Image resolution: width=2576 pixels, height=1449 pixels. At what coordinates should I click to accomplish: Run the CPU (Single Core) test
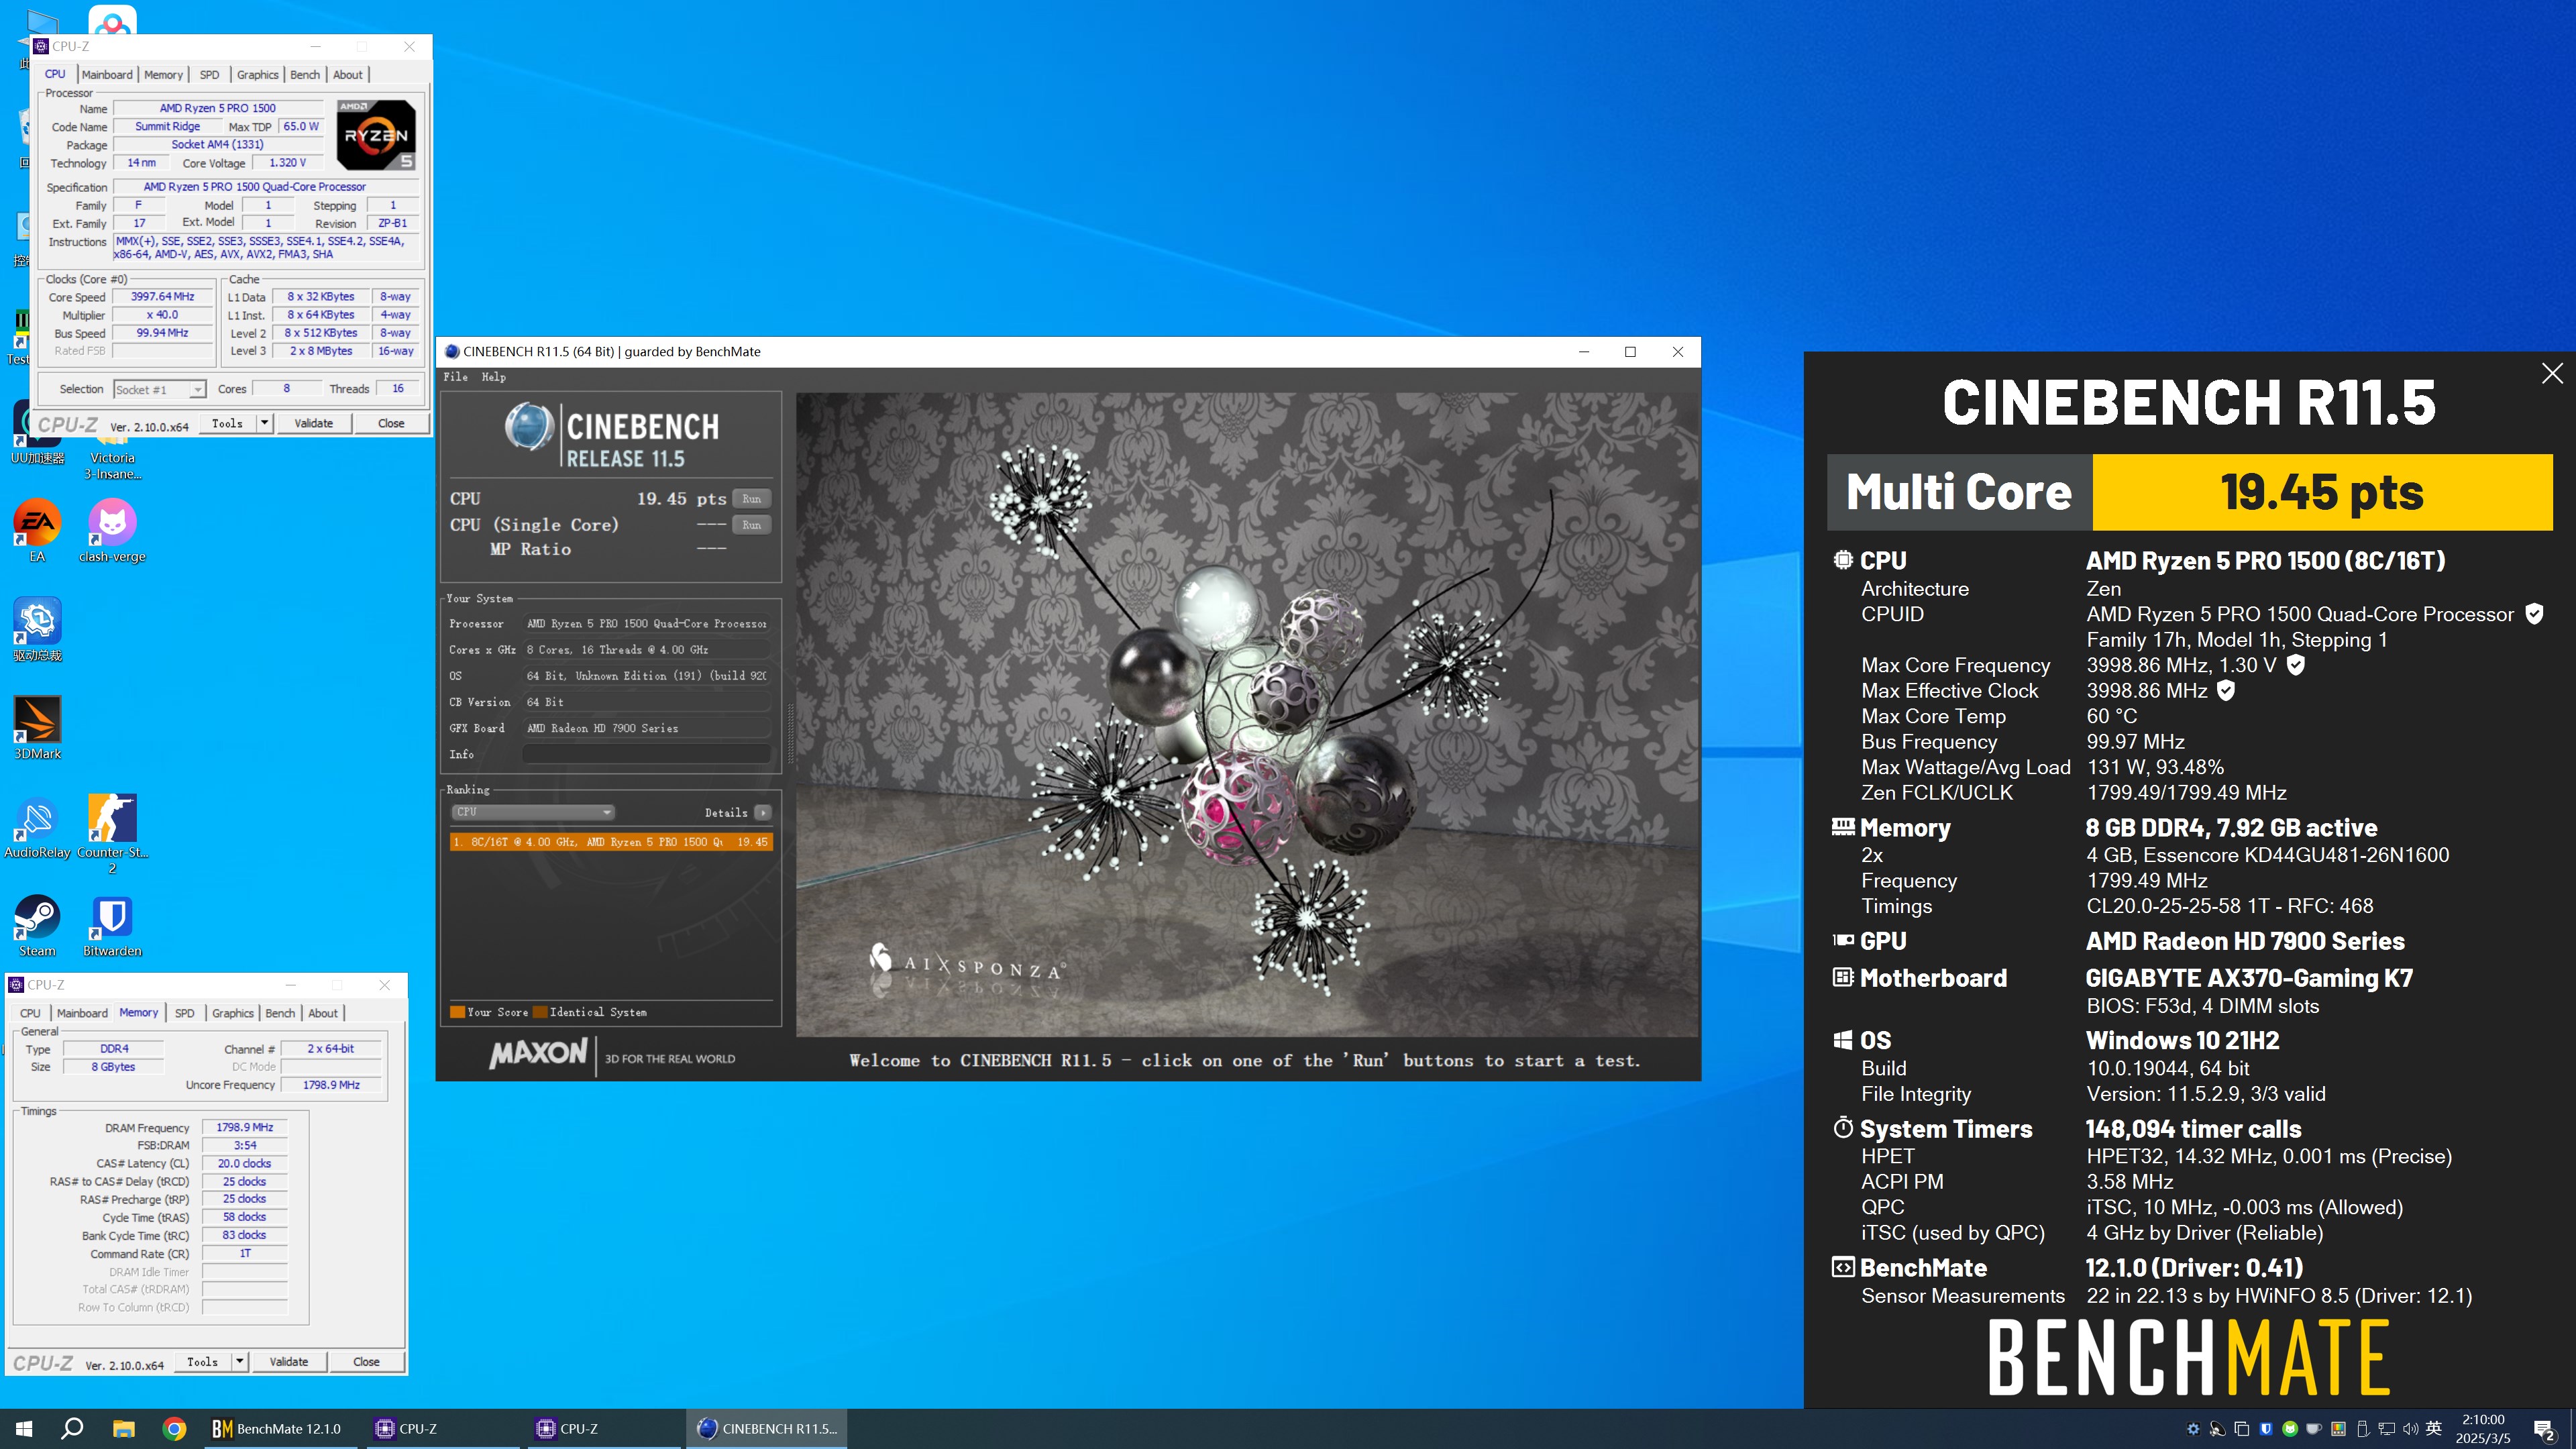(751, 525)
